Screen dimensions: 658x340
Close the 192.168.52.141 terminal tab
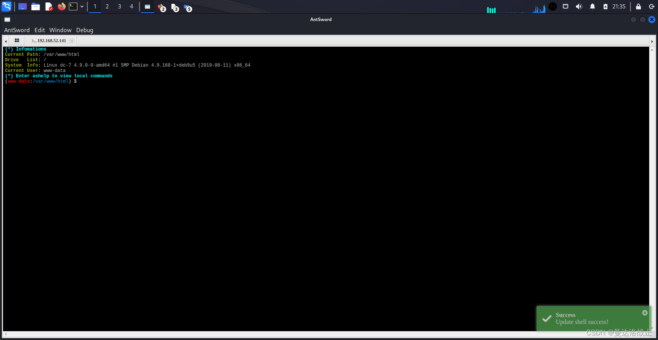coord(72,41)
